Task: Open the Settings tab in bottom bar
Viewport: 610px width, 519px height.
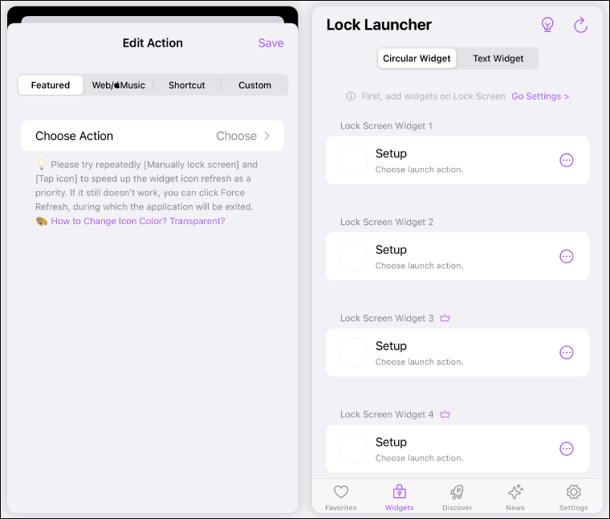Action: coord(573,497)
